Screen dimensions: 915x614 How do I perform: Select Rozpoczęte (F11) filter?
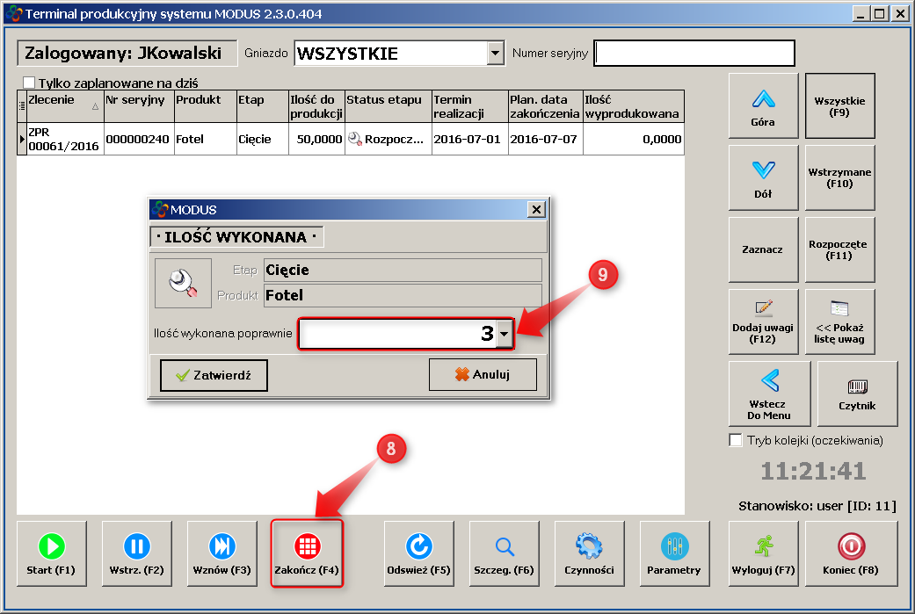(839, 249)
